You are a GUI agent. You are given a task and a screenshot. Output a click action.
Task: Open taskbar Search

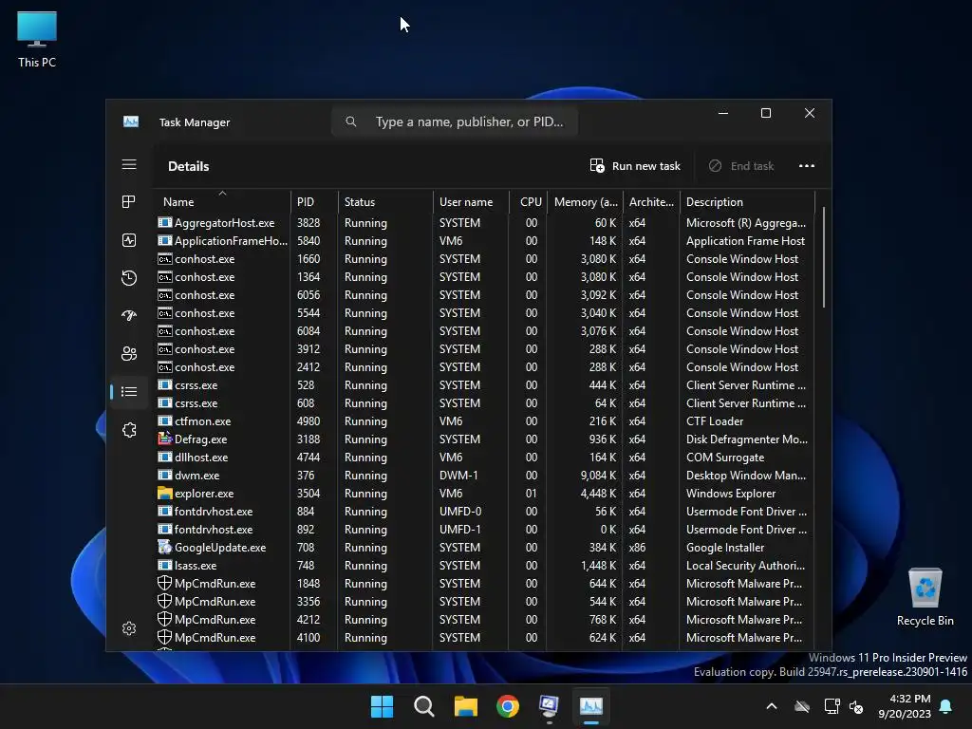point(424,706)
